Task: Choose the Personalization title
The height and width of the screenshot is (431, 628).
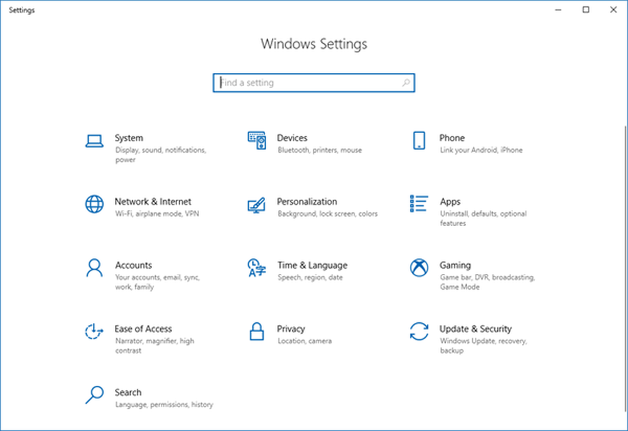Action: (307, 202)
